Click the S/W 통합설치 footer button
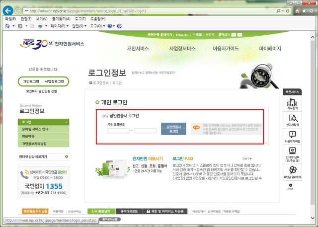318x227 pixels. pos(101,212)
